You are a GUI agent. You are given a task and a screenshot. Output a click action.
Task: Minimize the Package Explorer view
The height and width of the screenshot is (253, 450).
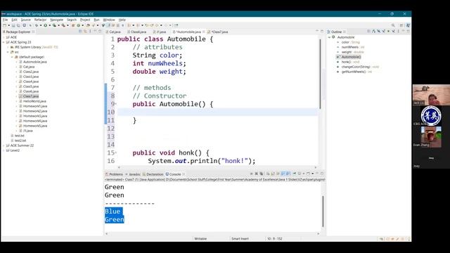pos(95,31)
